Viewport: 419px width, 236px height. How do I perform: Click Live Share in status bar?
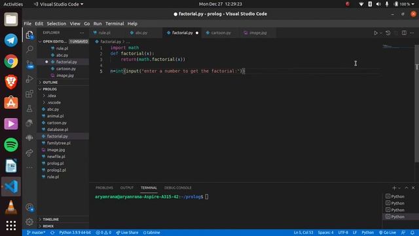coord(127,233)
